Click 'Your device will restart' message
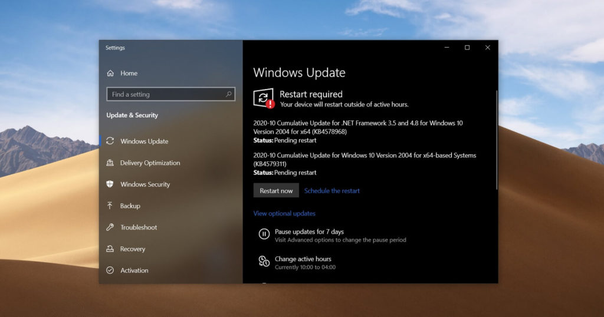The height and width of the screenshot is (317, 604). [x=344, y=104]
